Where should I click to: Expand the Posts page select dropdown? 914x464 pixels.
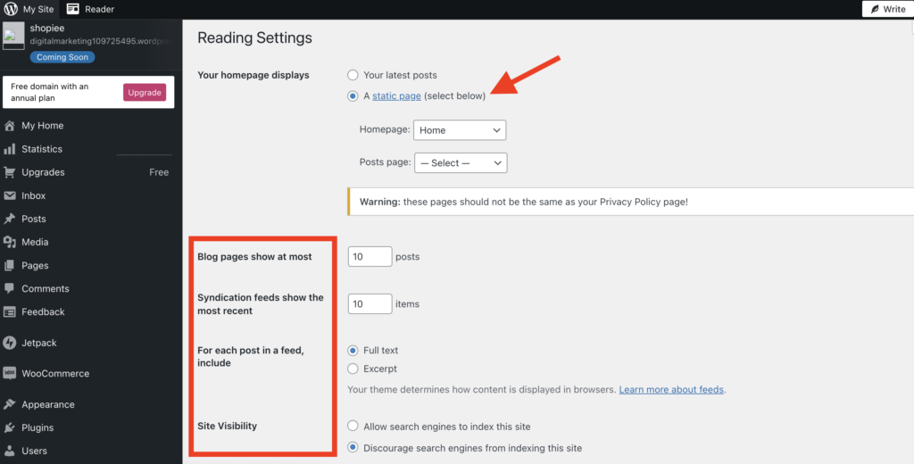[x=461, y=163]
